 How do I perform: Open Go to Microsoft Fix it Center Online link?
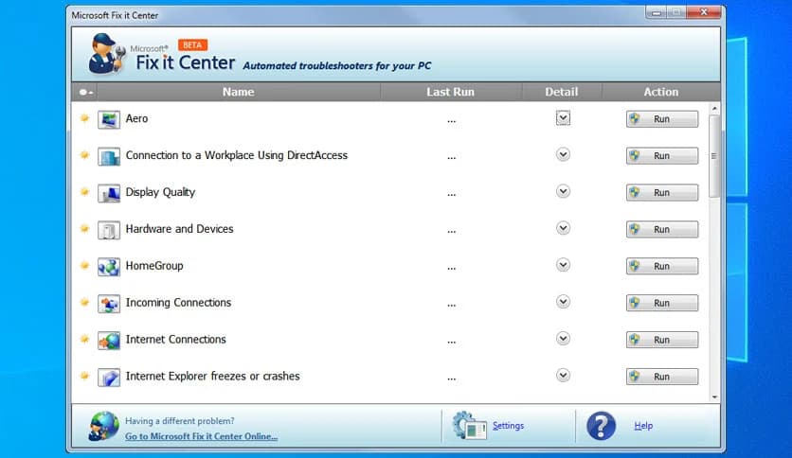point(201,436)
